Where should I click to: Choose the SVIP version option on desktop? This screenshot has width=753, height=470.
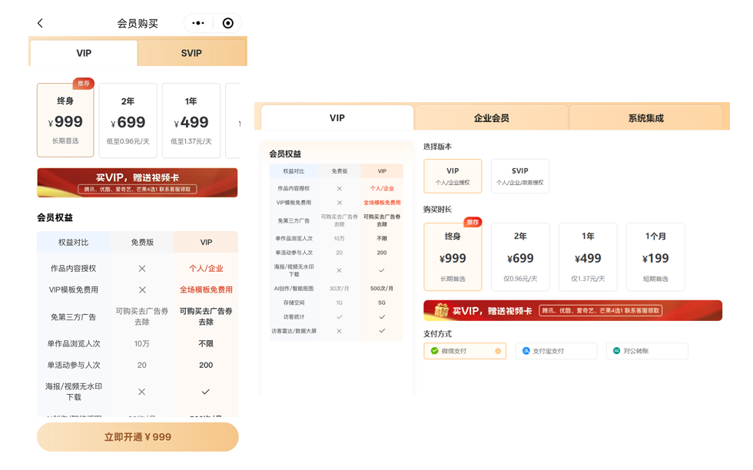pos(519,176)
